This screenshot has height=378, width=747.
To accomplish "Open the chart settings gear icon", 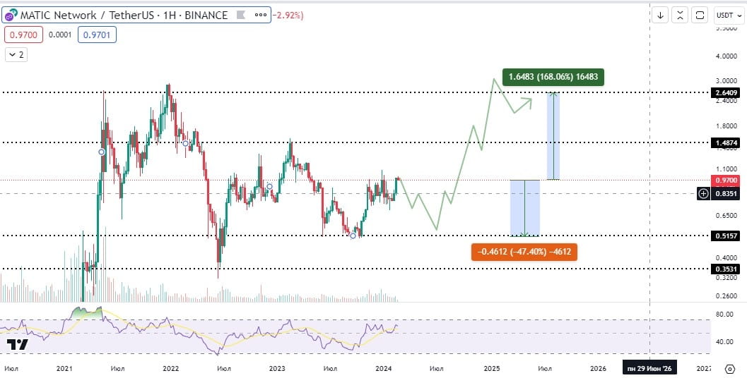I will coord(729,369).
